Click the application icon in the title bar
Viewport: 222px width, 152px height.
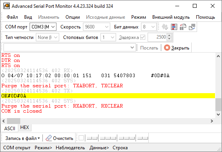(x=6, y=6)
